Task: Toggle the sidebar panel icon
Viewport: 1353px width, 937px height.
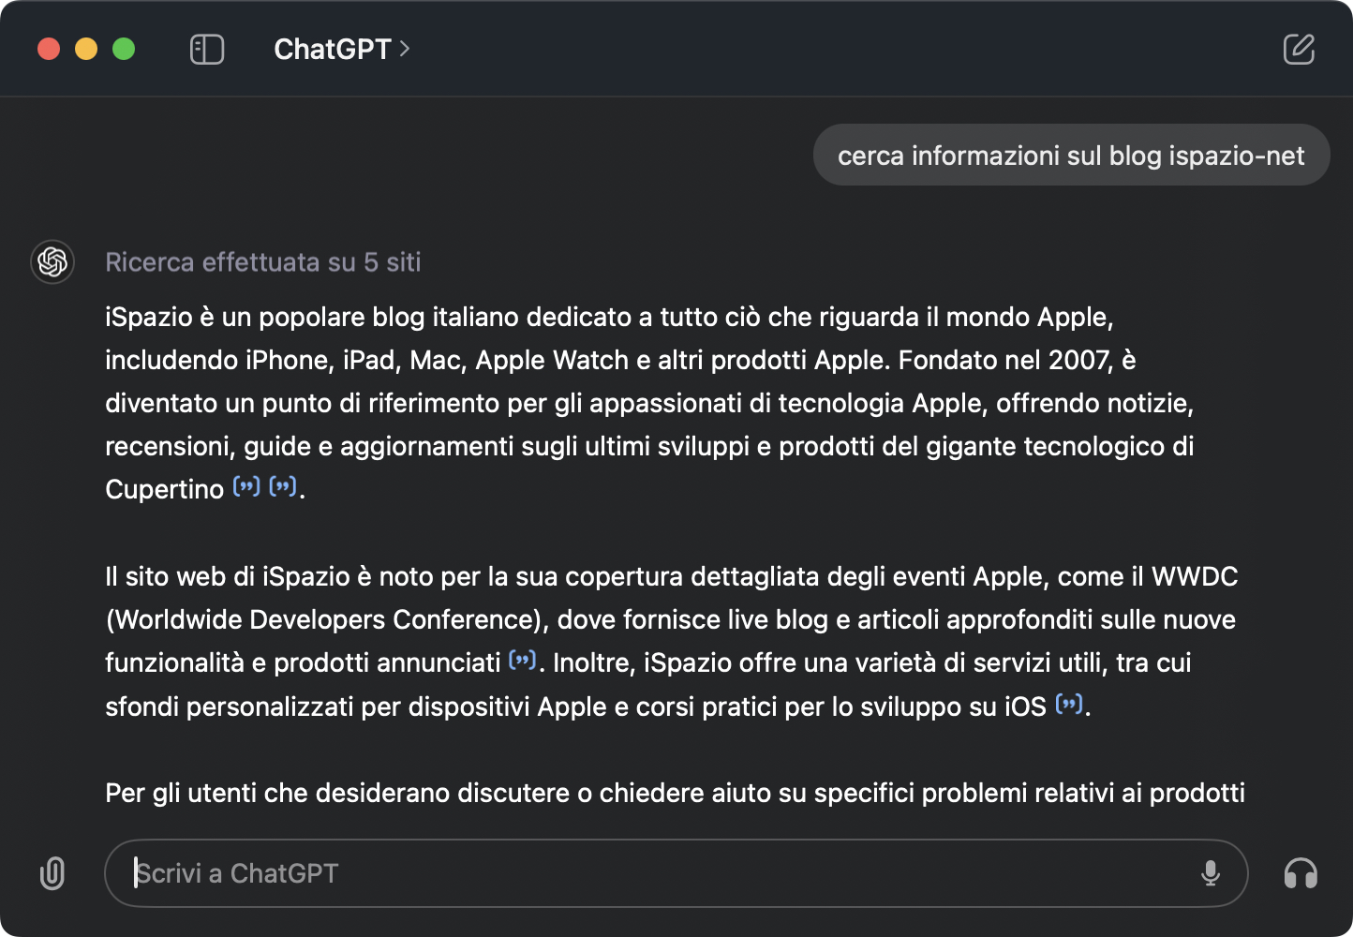Action: 207,49
